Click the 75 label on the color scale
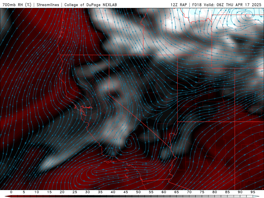264x198 pixels. point(202,192)
